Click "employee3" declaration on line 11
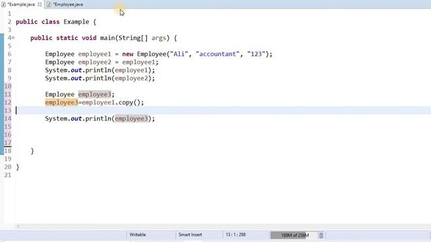Viewport: 431px width, 242px height. pos(94,94)
